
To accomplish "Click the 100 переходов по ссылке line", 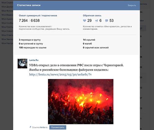I will 33,48.
